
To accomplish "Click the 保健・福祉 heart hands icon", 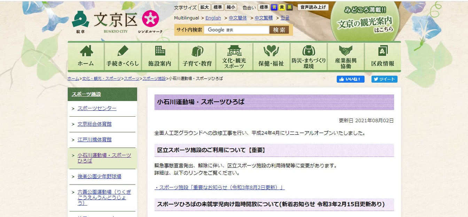I will [x=271, y=52].
